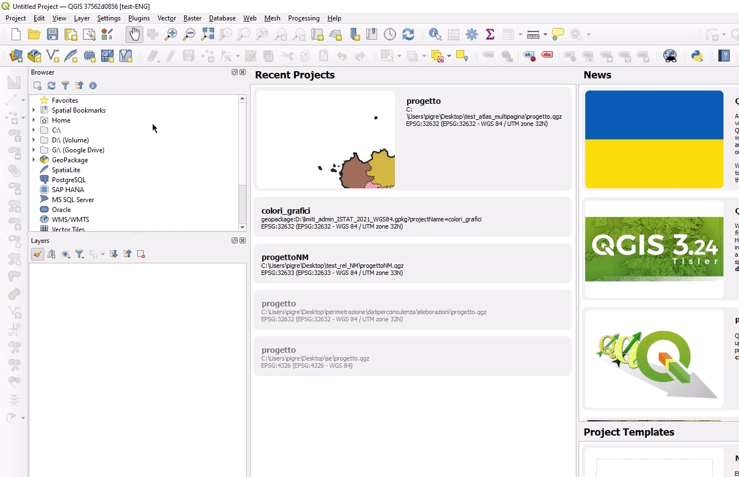Toggle Open Layer Styling panel button
This screenshot has width=739, height=477.
[38, 254]
